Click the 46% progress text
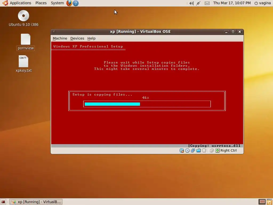 [x=146, y=98]
